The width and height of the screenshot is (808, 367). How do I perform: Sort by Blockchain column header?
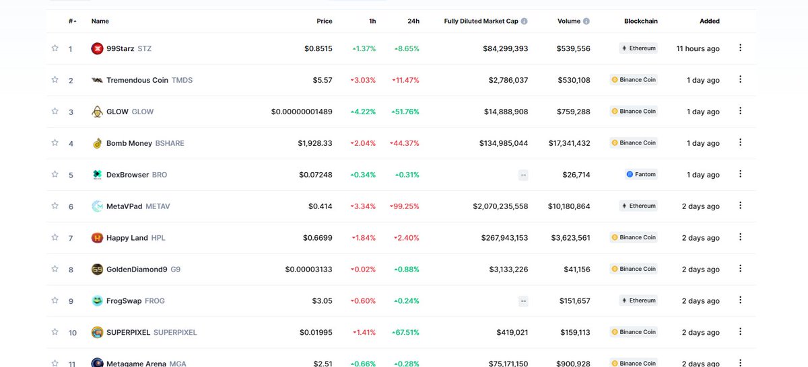(641, 21)
